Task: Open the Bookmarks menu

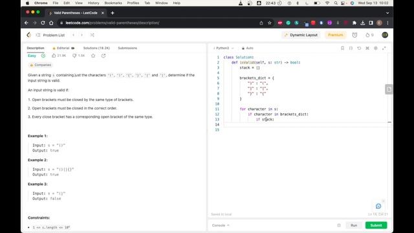Action: [113, 3]
